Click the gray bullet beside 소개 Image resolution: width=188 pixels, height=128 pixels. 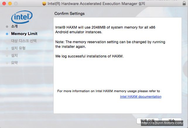(7, 27)
